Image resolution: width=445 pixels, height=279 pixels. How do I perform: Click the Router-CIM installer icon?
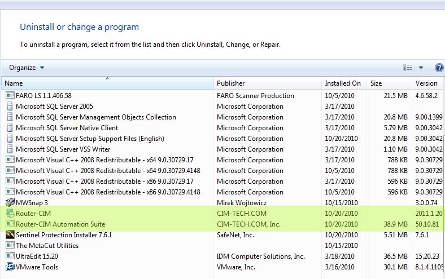tap(10, 213)
